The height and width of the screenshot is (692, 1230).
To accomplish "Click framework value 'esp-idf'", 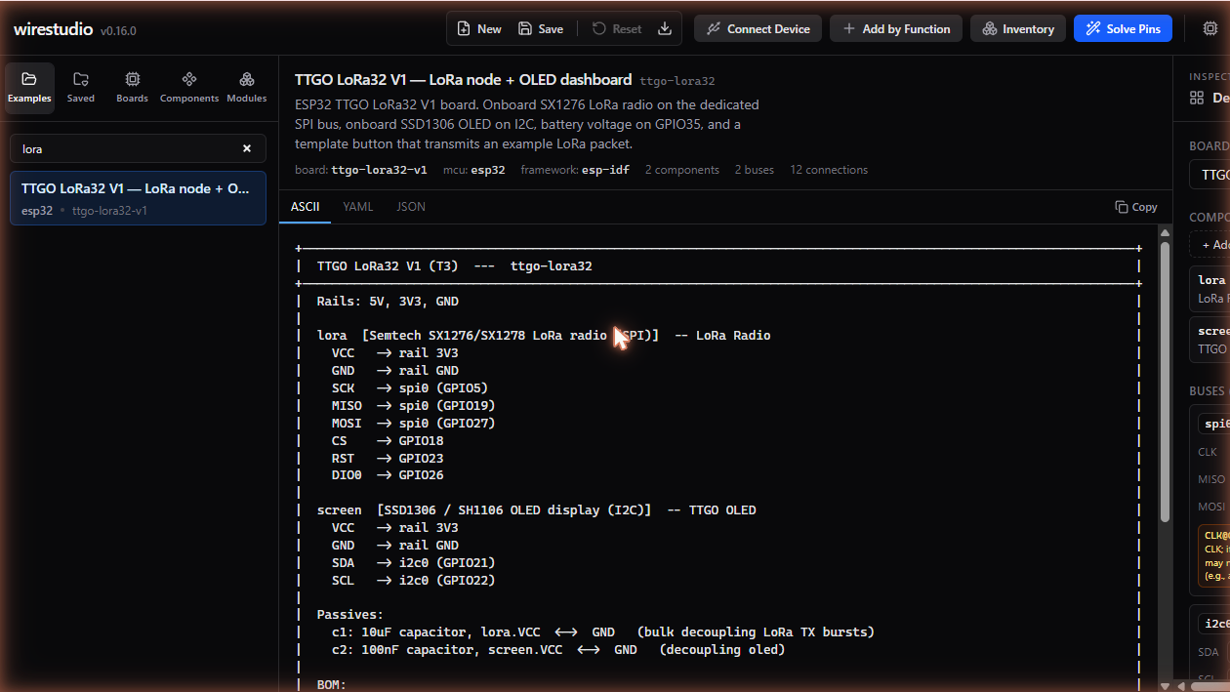I will (606, 170).
